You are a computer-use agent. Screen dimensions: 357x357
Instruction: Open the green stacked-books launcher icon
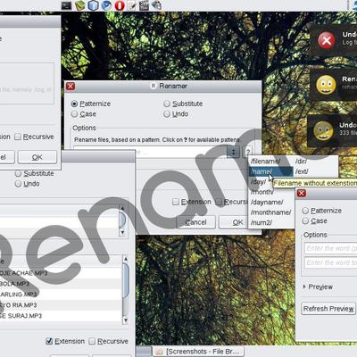point(79,5)
